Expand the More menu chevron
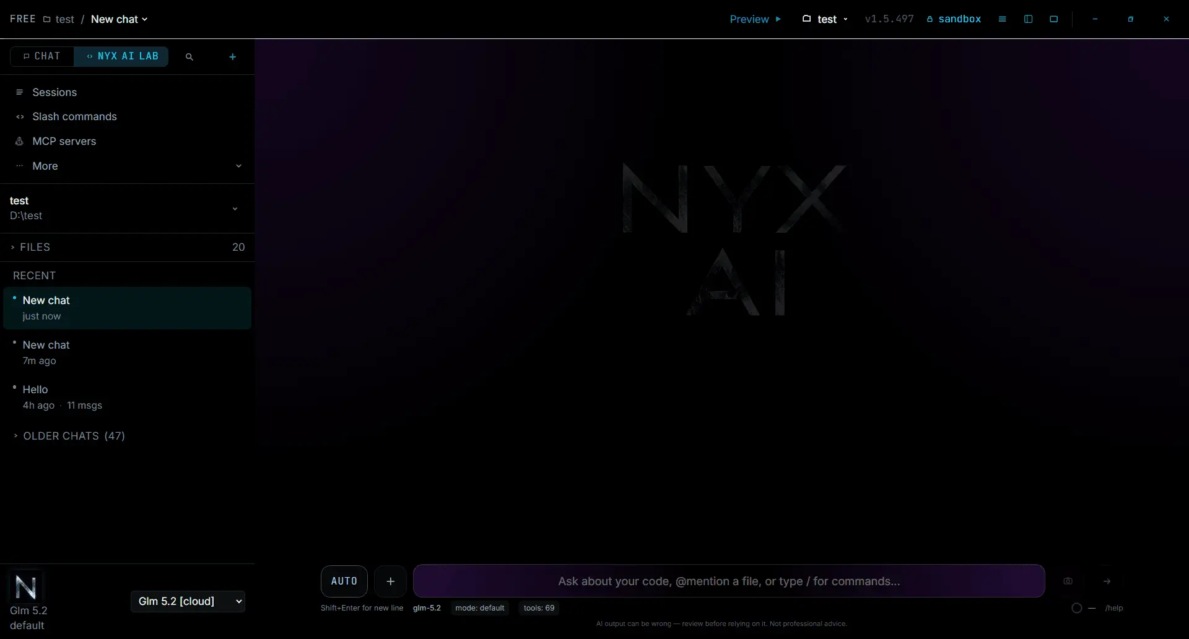The height and width of the screenshot is (639, 1189). point(238,166)
